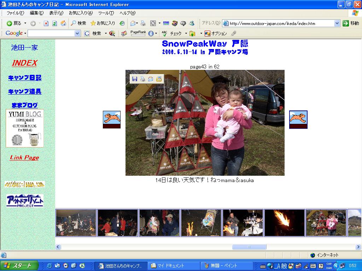The height and width of the screenshot is (271, 362).
Task: Open the 編集(E) menu
Action: [37, 13]
